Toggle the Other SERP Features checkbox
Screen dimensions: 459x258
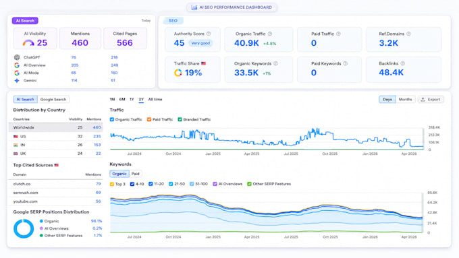pyautogui.click(x=249, y=184)
